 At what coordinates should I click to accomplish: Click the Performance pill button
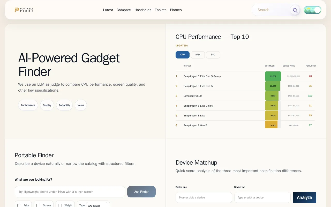28,105
